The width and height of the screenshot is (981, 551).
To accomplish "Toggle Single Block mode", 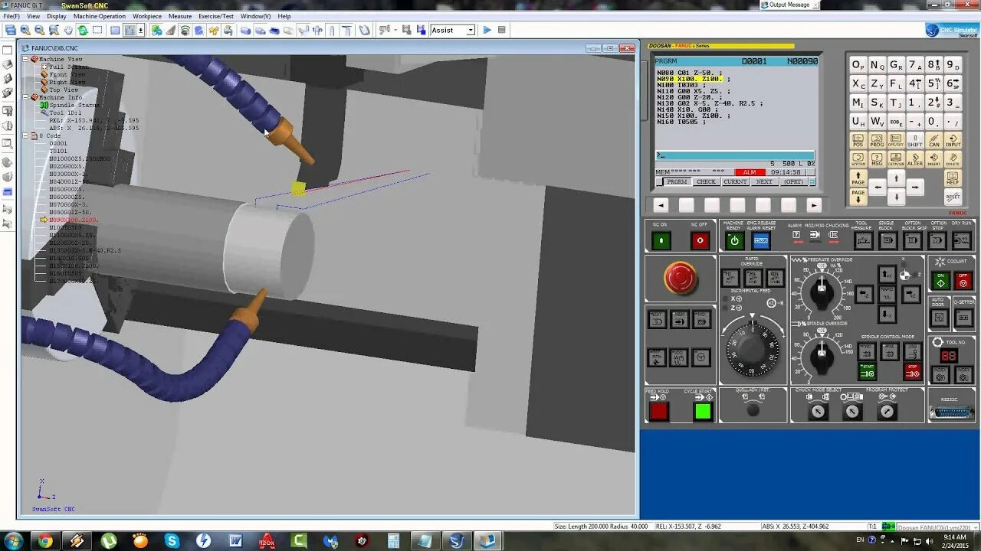I will click(887, 240).
